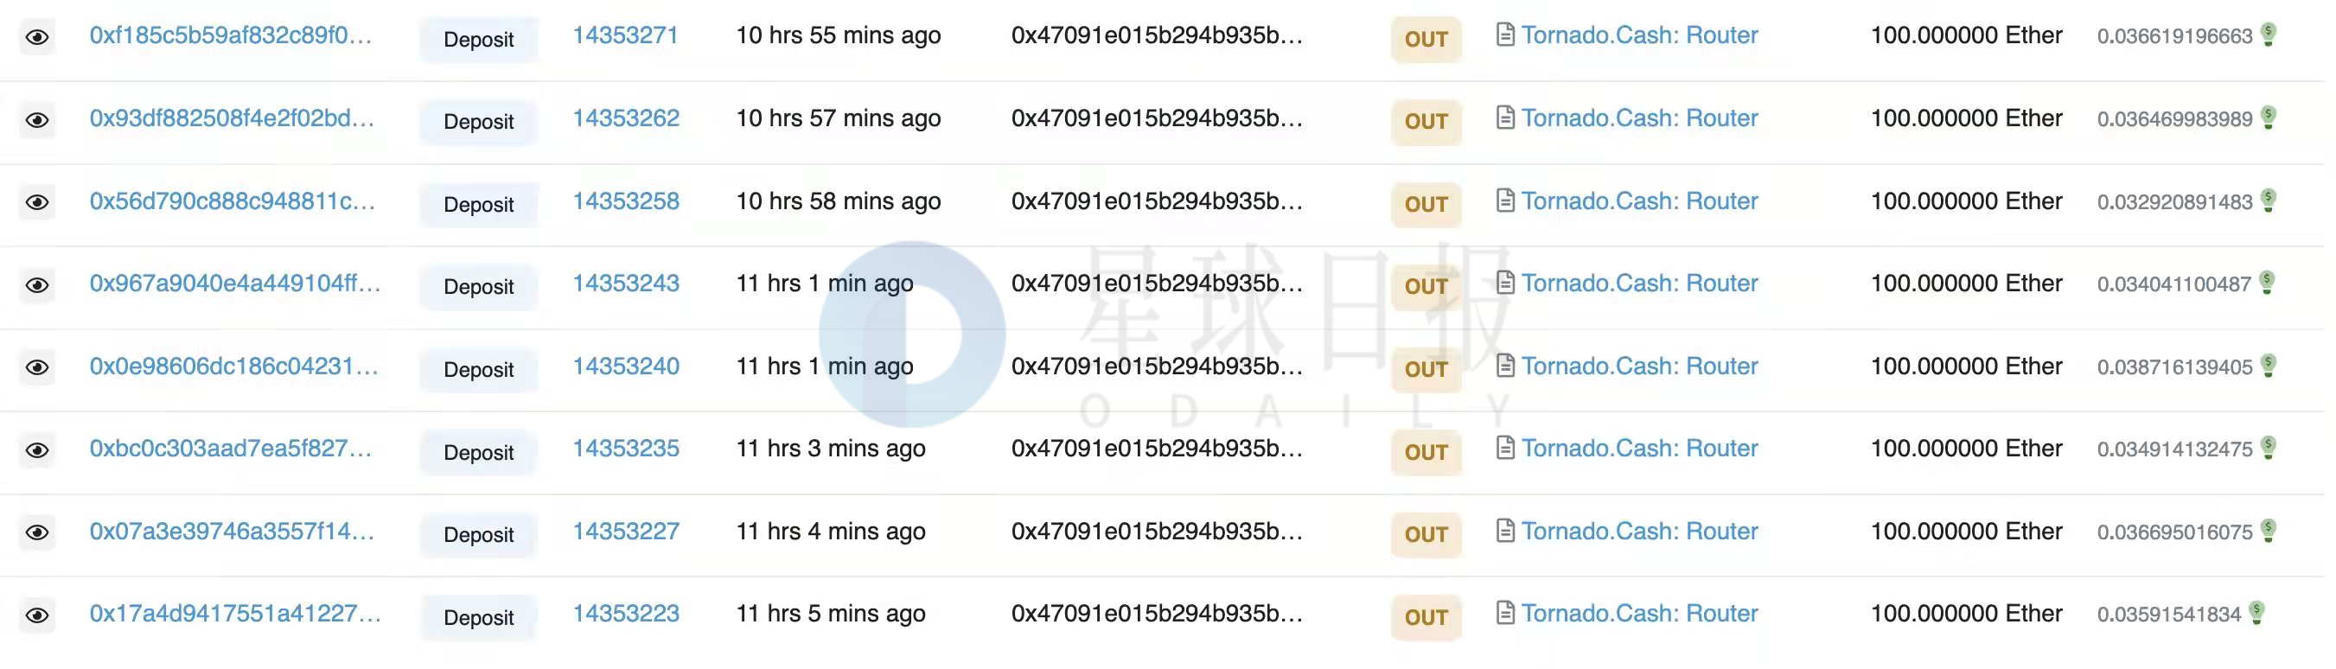
Task: Open quick view for 0x967a9040e4a449104ff
Action: [x=37, y=285]
